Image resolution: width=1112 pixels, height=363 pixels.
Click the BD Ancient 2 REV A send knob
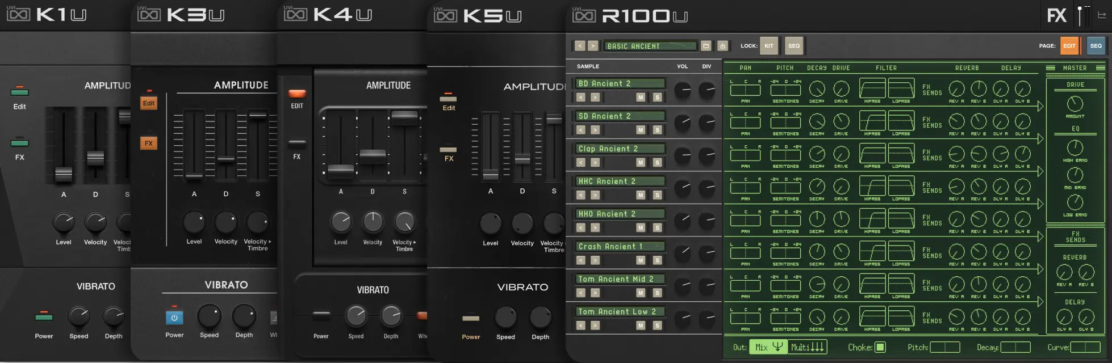[957, 89]
